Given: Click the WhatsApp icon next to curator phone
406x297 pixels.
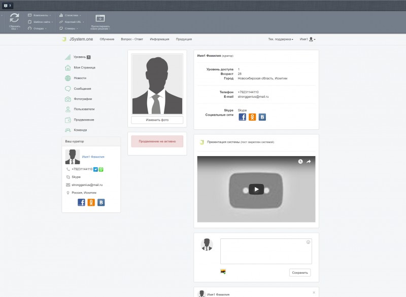Looking at the screenshot, I should (x=101, y=169).
